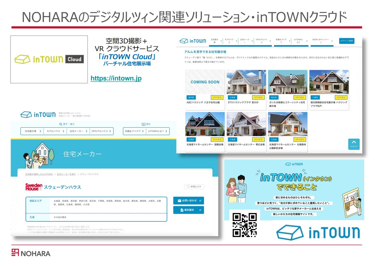
Task: Click the 住宅展示場探しならinTOWN breadcrumb link
Action: (x=39, y=174)
